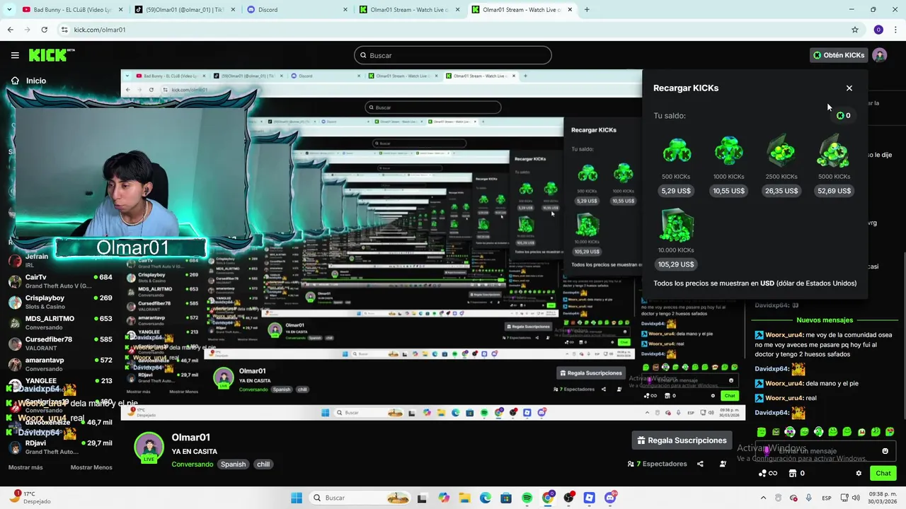Open the emoji picker in chat input
Viewport: 906px width, 509px height.
(885, 451)
